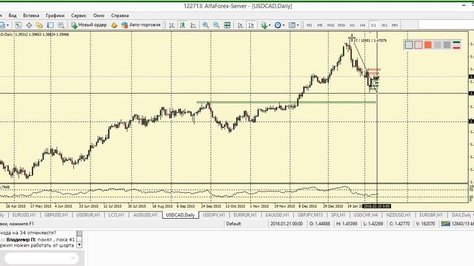Switch to USDJPY,H1 chart tab

point(214,215)
